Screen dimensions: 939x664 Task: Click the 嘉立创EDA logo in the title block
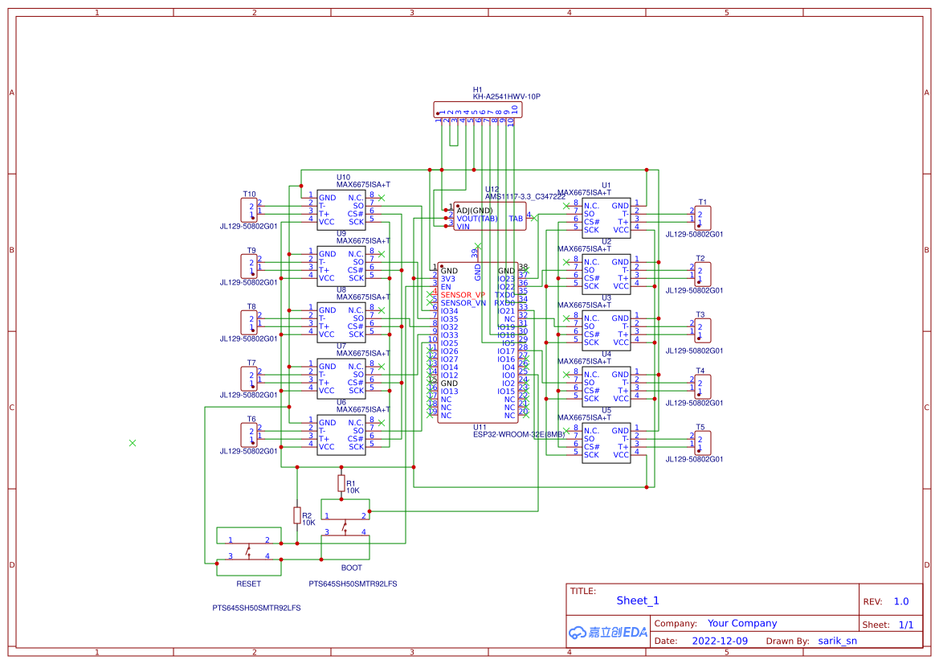[606, 632]
